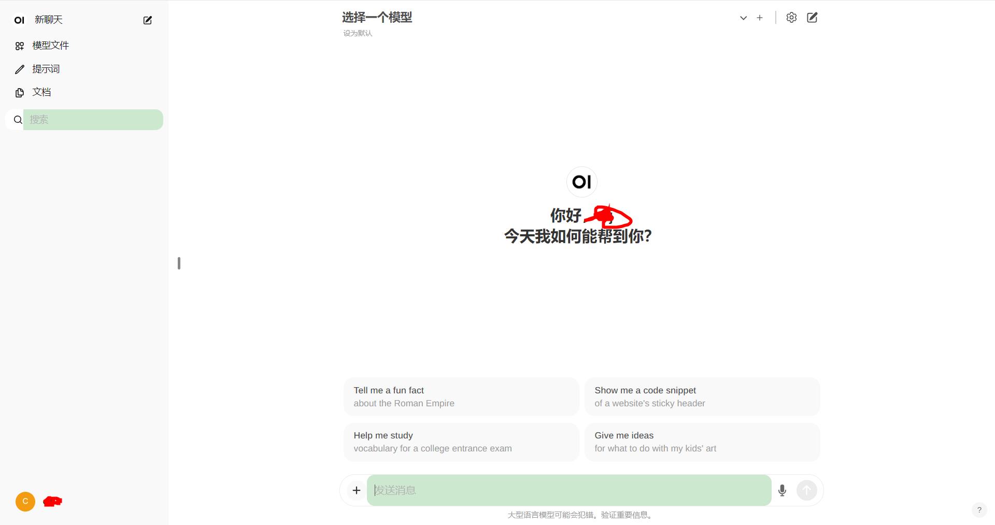Expand model list chevron arrow

[x=743, y=18]
